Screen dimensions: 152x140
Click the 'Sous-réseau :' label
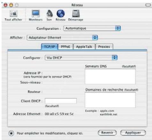pyautogui.click(x=31, y=82)
